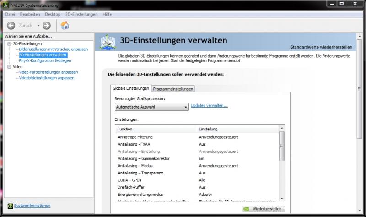Click the Zurück back label
The width and height of the screenshot is (366, 217).
26,26
